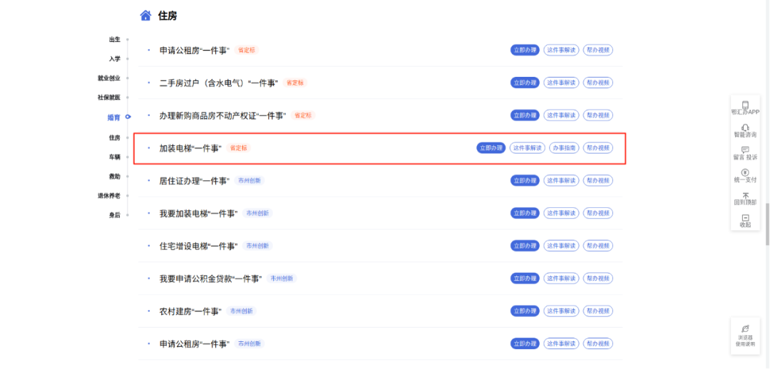Open the 我要申请公积金贷款"一件事" title link
Screen dimensions: 770x369
pyautogui.click(x=210, y=279)
